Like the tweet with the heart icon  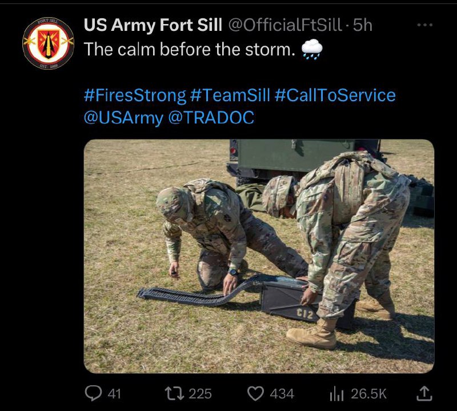tap(255, 393)
